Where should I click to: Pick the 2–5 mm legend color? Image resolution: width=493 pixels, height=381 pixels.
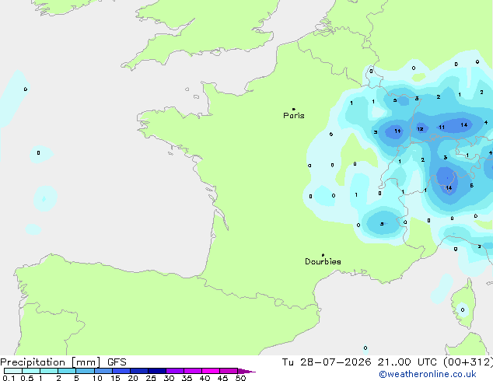coord(67,371)
